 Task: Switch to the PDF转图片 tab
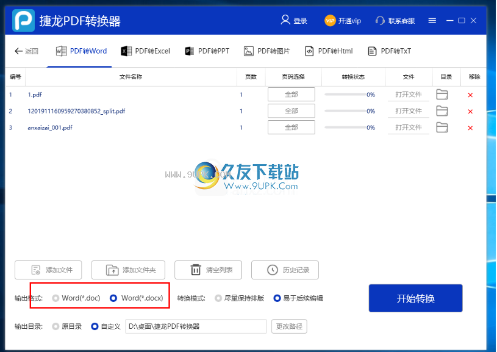[x=266, y=51]
